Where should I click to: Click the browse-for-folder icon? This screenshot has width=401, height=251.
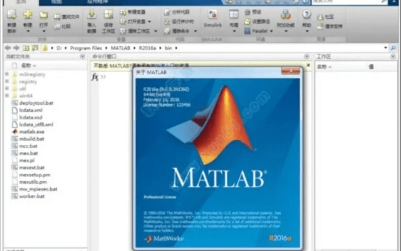tap(35, 48)
